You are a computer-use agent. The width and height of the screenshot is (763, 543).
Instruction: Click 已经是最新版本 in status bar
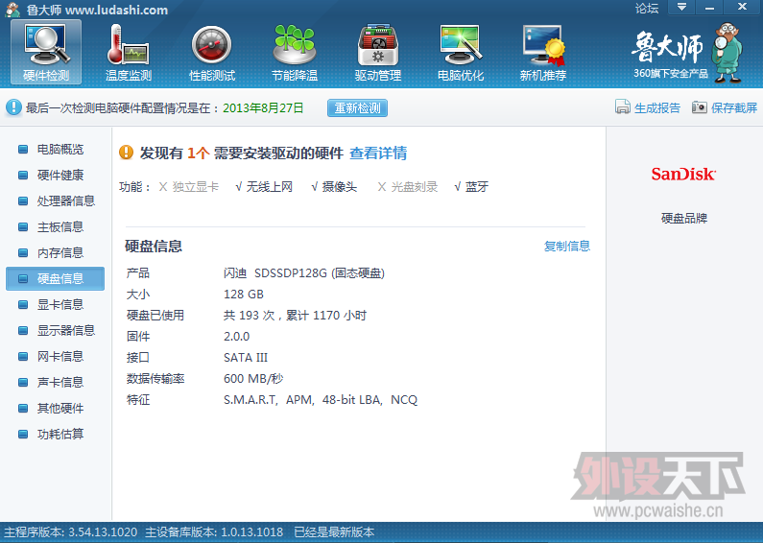(x=334, y=532)
